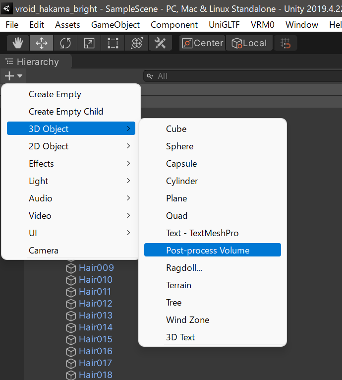The width and height of the screenshot is (342, 380).
Task: Create a Plane
Action: click(213, 198)
